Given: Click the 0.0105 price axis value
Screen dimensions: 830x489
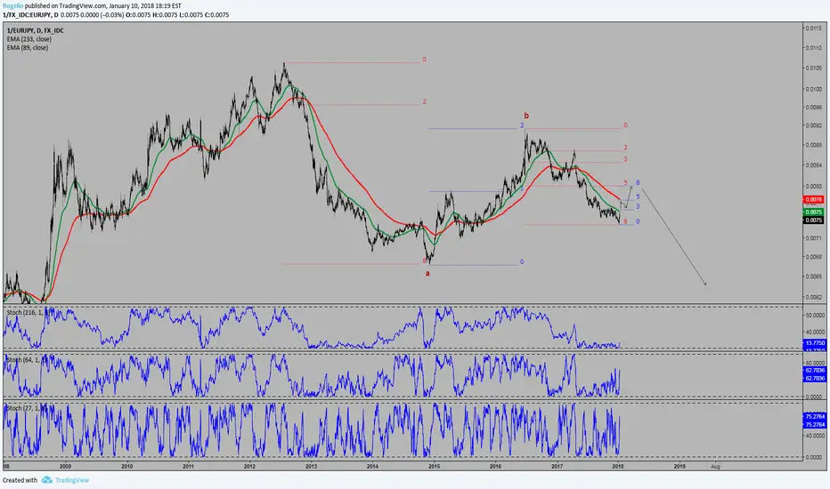Looking at the screenshot, I should coord(814,68).
